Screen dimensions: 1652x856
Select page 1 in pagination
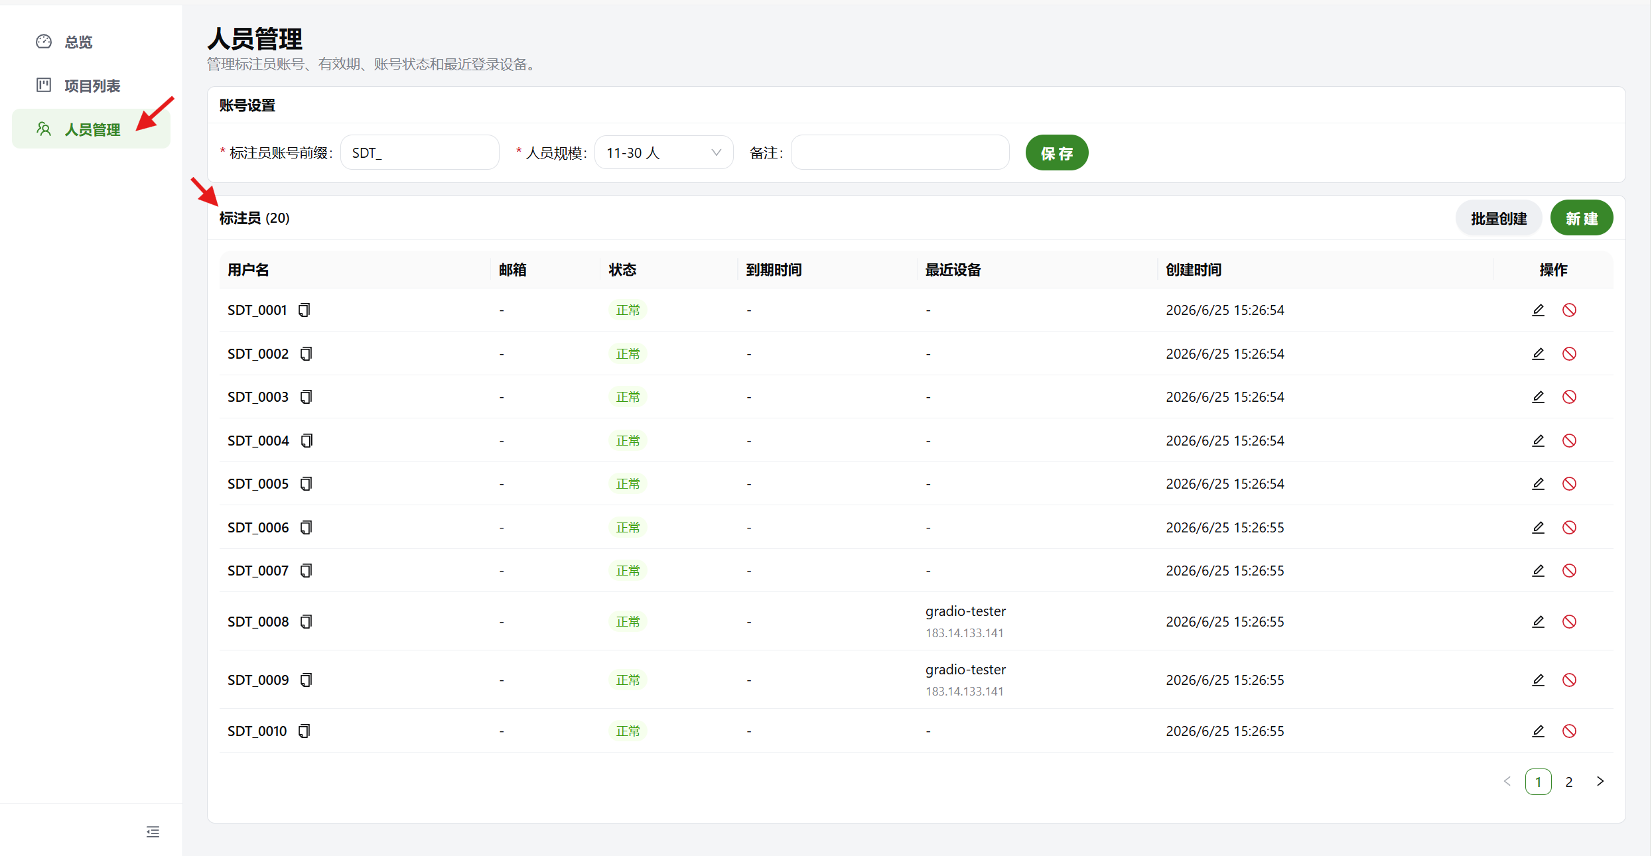pos(1538,782)
